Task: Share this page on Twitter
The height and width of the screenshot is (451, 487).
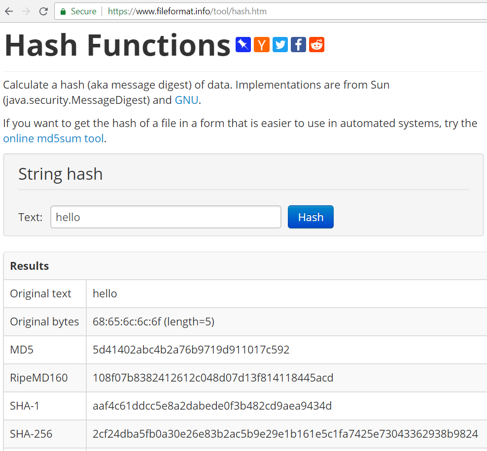Action: [x=280, y=45]
